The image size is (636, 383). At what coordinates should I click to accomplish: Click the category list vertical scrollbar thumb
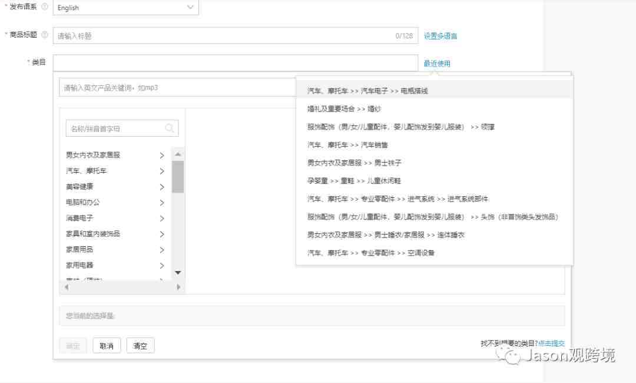point(178,177)
